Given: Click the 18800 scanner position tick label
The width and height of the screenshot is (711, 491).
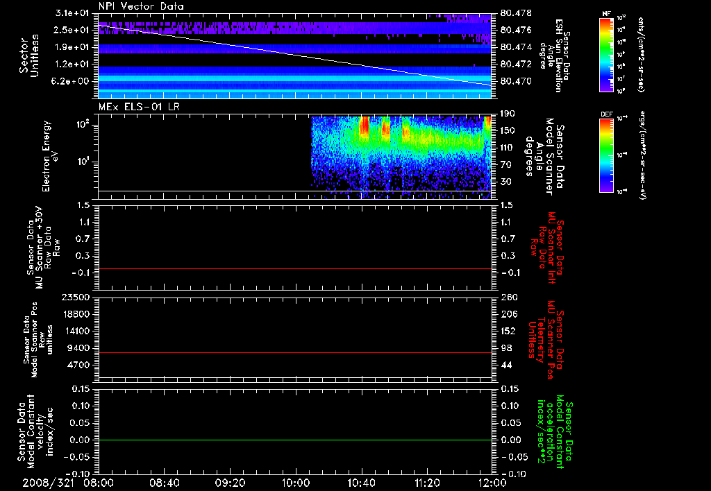Looking at the screenshot, I should pyautogui.click(x=76, y=314).
